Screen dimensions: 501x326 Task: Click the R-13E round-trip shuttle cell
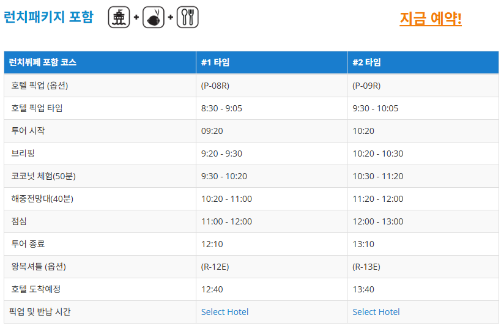click(423, 267)
